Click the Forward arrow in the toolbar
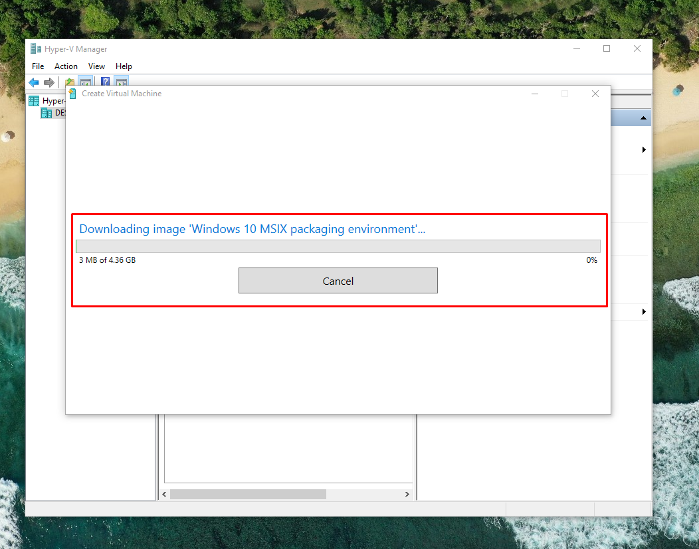Image resolution: width=699 pixels, height=549 pixels. (x=49, y=82)
